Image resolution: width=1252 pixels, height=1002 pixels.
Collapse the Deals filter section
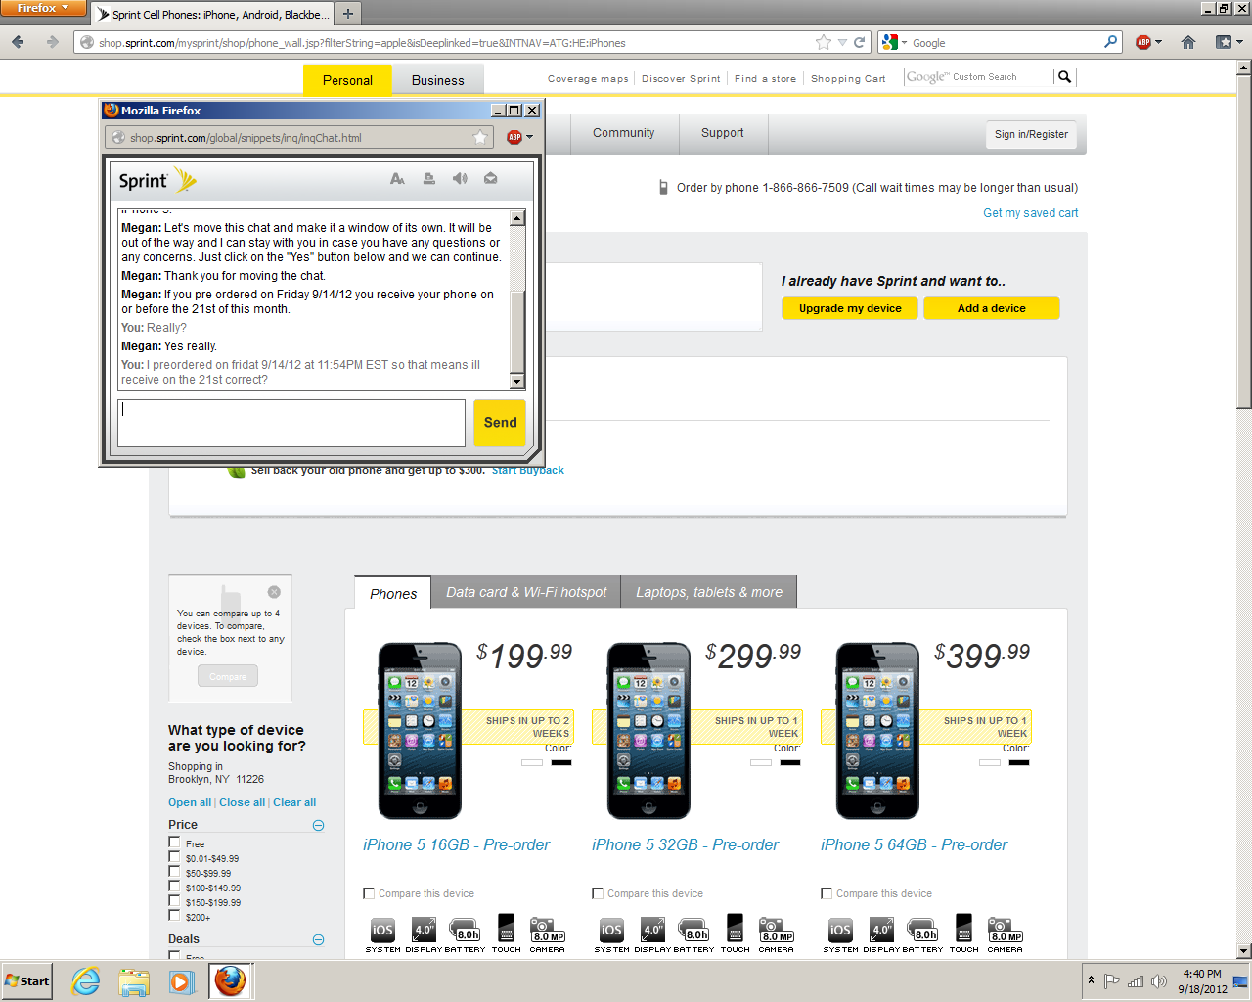[x=318, y=939]
